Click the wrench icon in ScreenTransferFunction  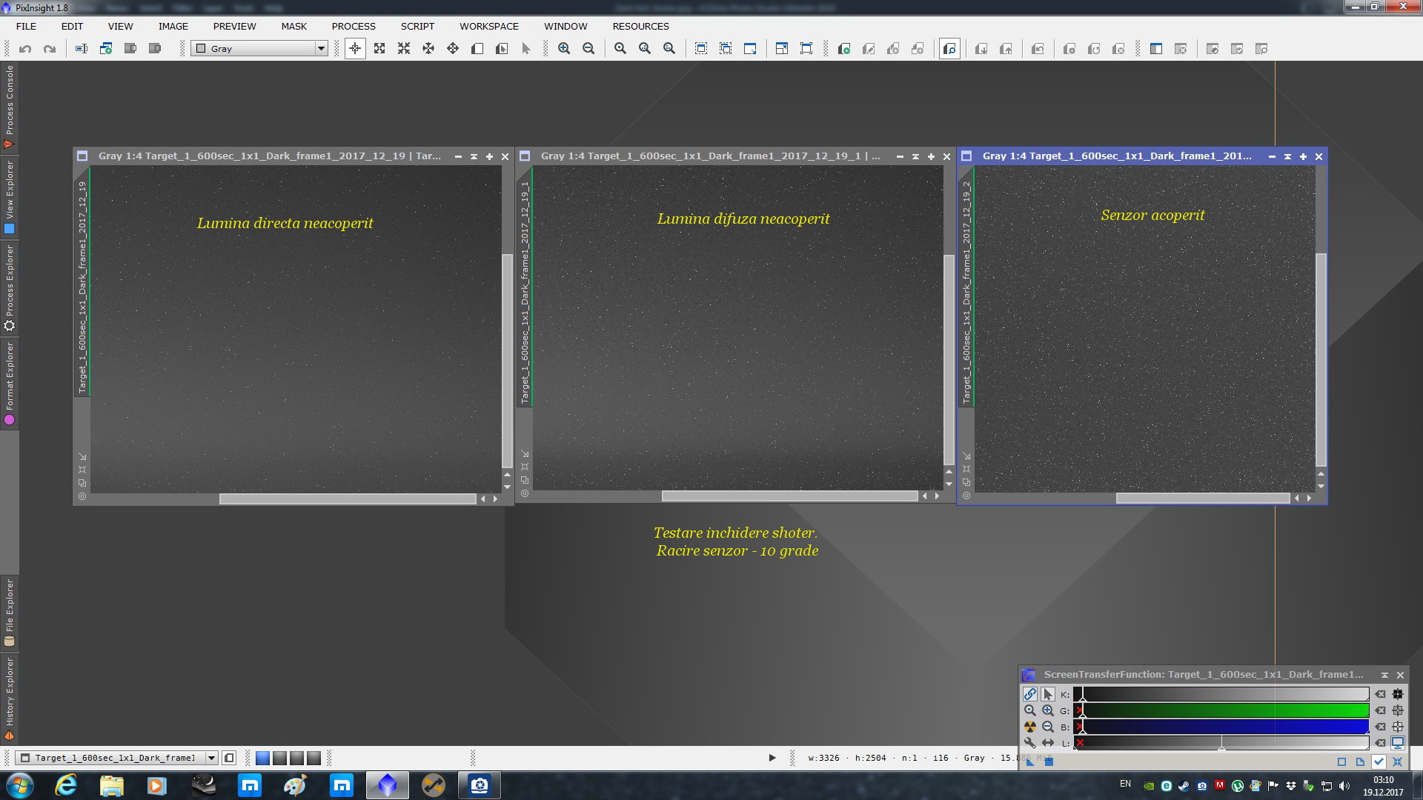click(1030, 743)
